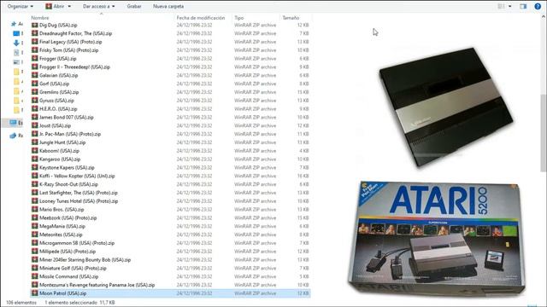The image size is (547, 307).
Task: Click the zip icon of Frogger (USA).zip
Action: point(34,59)
